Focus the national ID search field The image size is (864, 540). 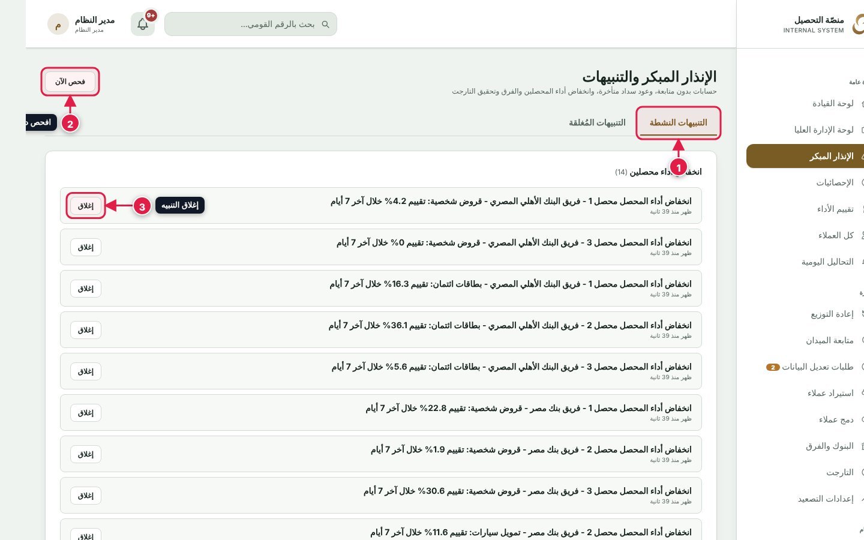pos(251,24)
